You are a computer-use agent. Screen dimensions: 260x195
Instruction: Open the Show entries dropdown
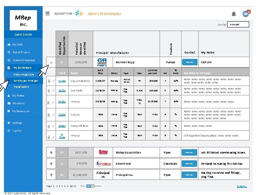90,186
